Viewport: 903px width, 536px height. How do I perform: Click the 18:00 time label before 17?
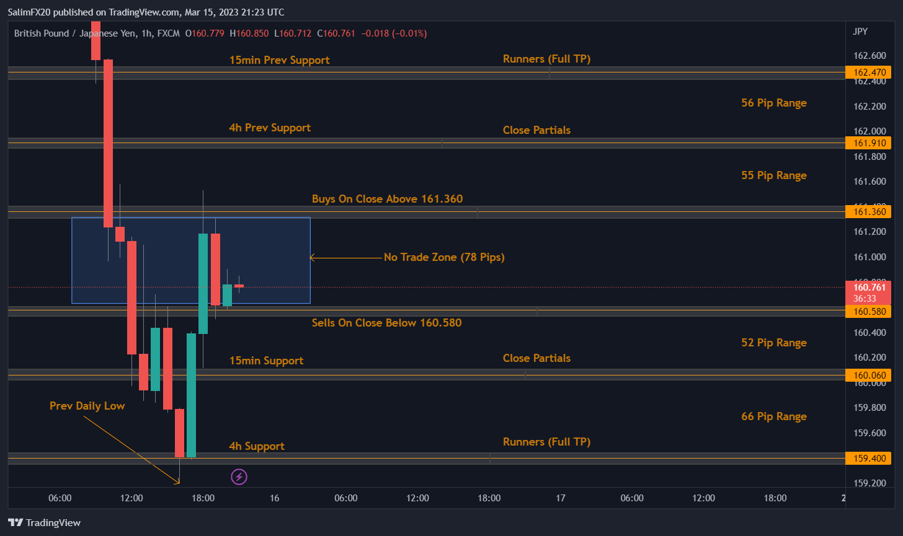[489, 498]
